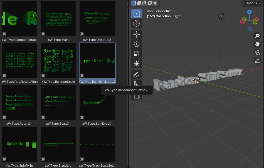Collapse the asset browser with side arrow
Screen dimensions: 264x168
(x=127, y=5)
